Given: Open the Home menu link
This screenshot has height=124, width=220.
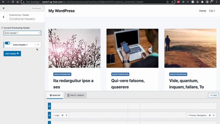Looking at the screenshot, I should (x=202, y=11).
